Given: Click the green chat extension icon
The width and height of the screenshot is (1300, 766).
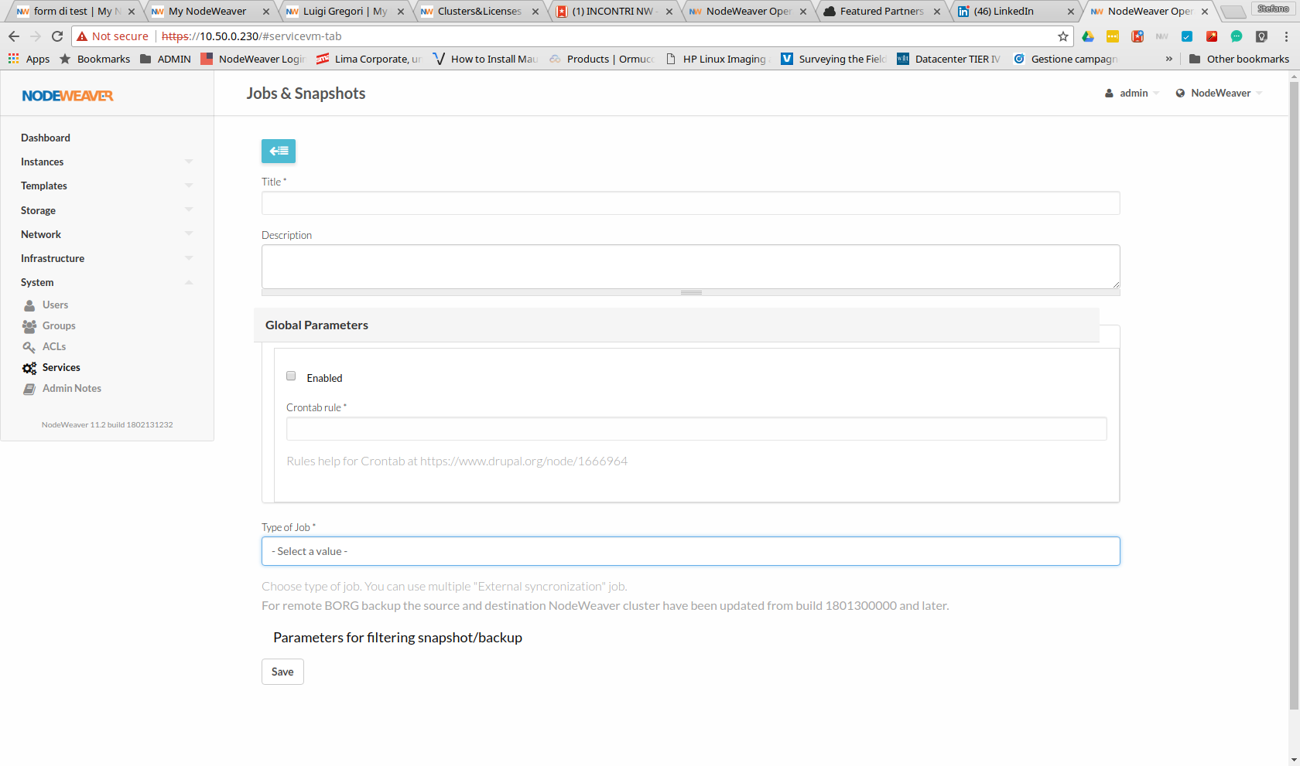Looking at the screenshot, I should click(x=1237, y=36).
